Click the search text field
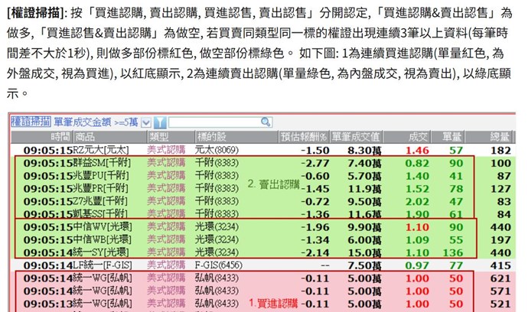 (x=215, y=122)
